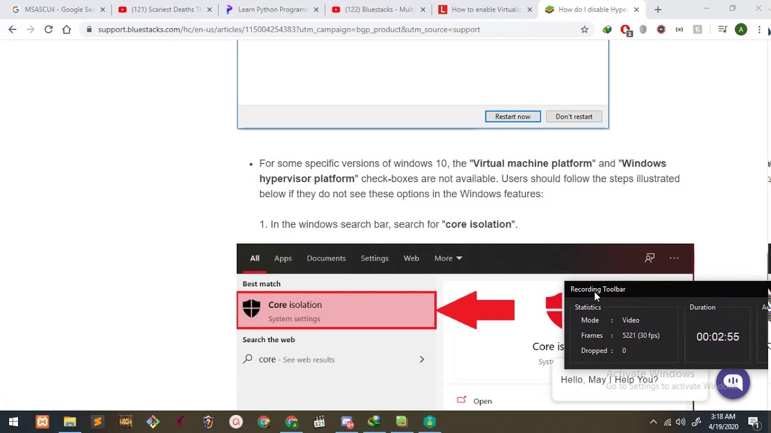Expand the More dropdown in search
Viewport: 771px width, 433px height.
448,258
